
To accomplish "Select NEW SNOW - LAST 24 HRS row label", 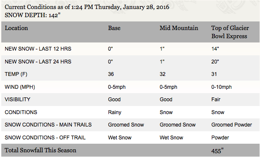I will [38, 62].
